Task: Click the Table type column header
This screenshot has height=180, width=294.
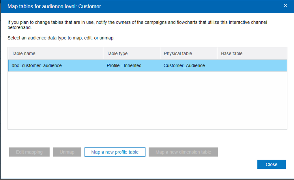Action: click(117, 53)
